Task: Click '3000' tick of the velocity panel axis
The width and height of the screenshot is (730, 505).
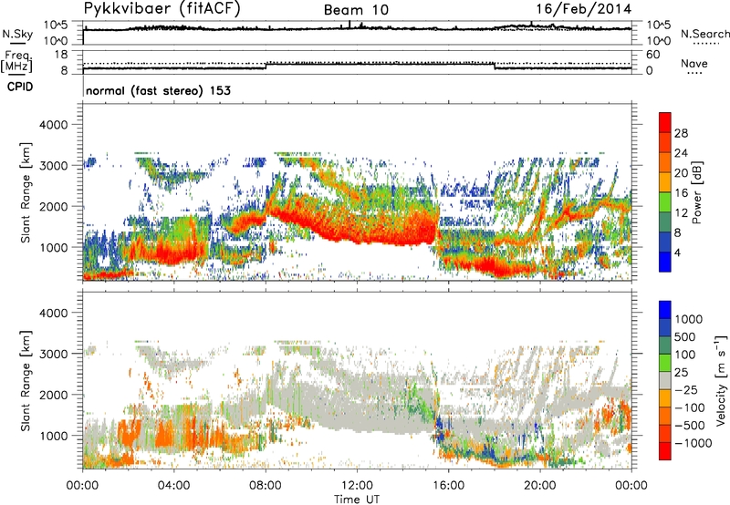Action: coord(53,354)
